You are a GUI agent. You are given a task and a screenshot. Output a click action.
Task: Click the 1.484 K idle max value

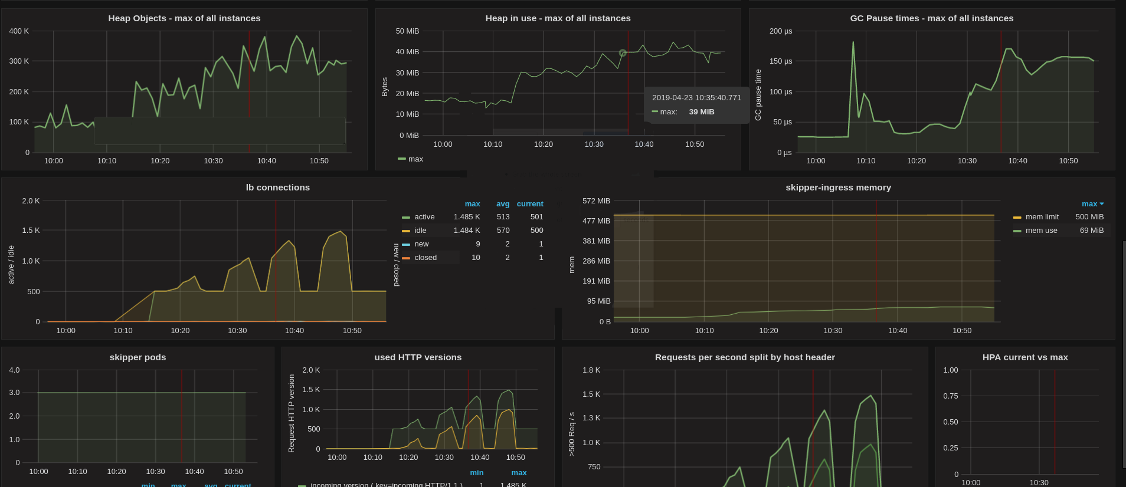click(467, 231)
